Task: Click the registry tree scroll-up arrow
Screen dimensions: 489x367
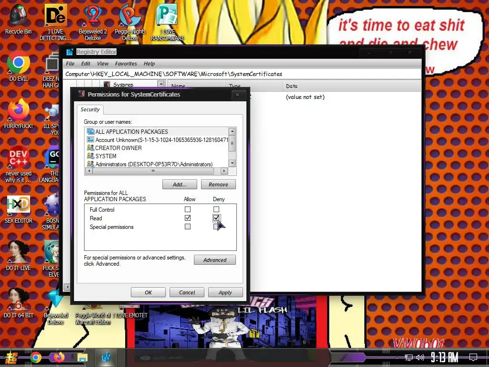Action: pos(161,84)
